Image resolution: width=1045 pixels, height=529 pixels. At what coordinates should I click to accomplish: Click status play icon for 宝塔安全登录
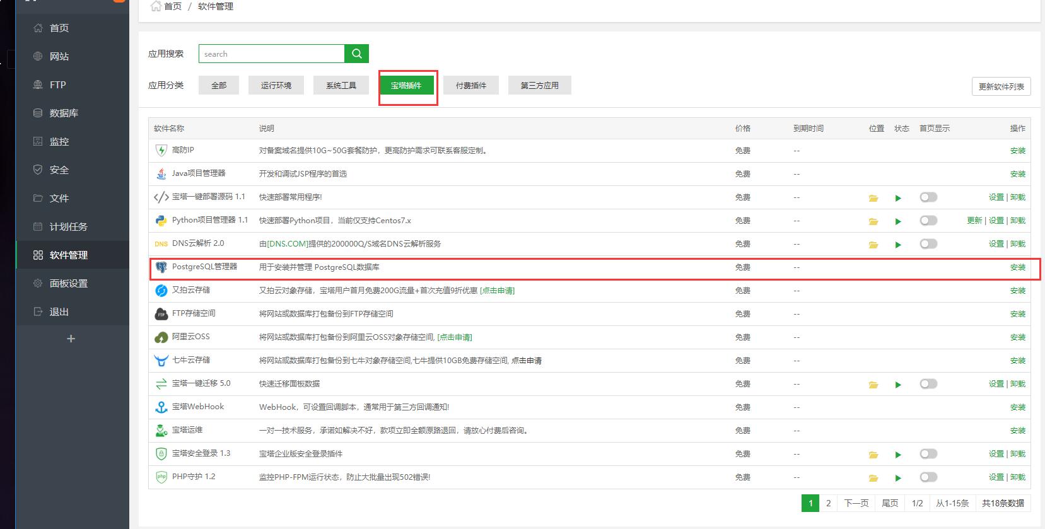(898, 455)
